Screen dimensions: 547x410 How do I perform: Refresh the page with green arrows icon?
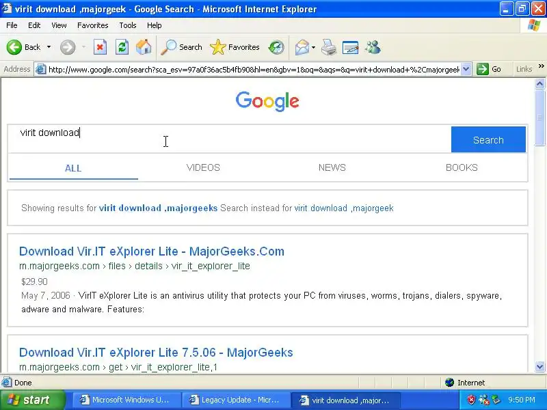coord(122,47)
